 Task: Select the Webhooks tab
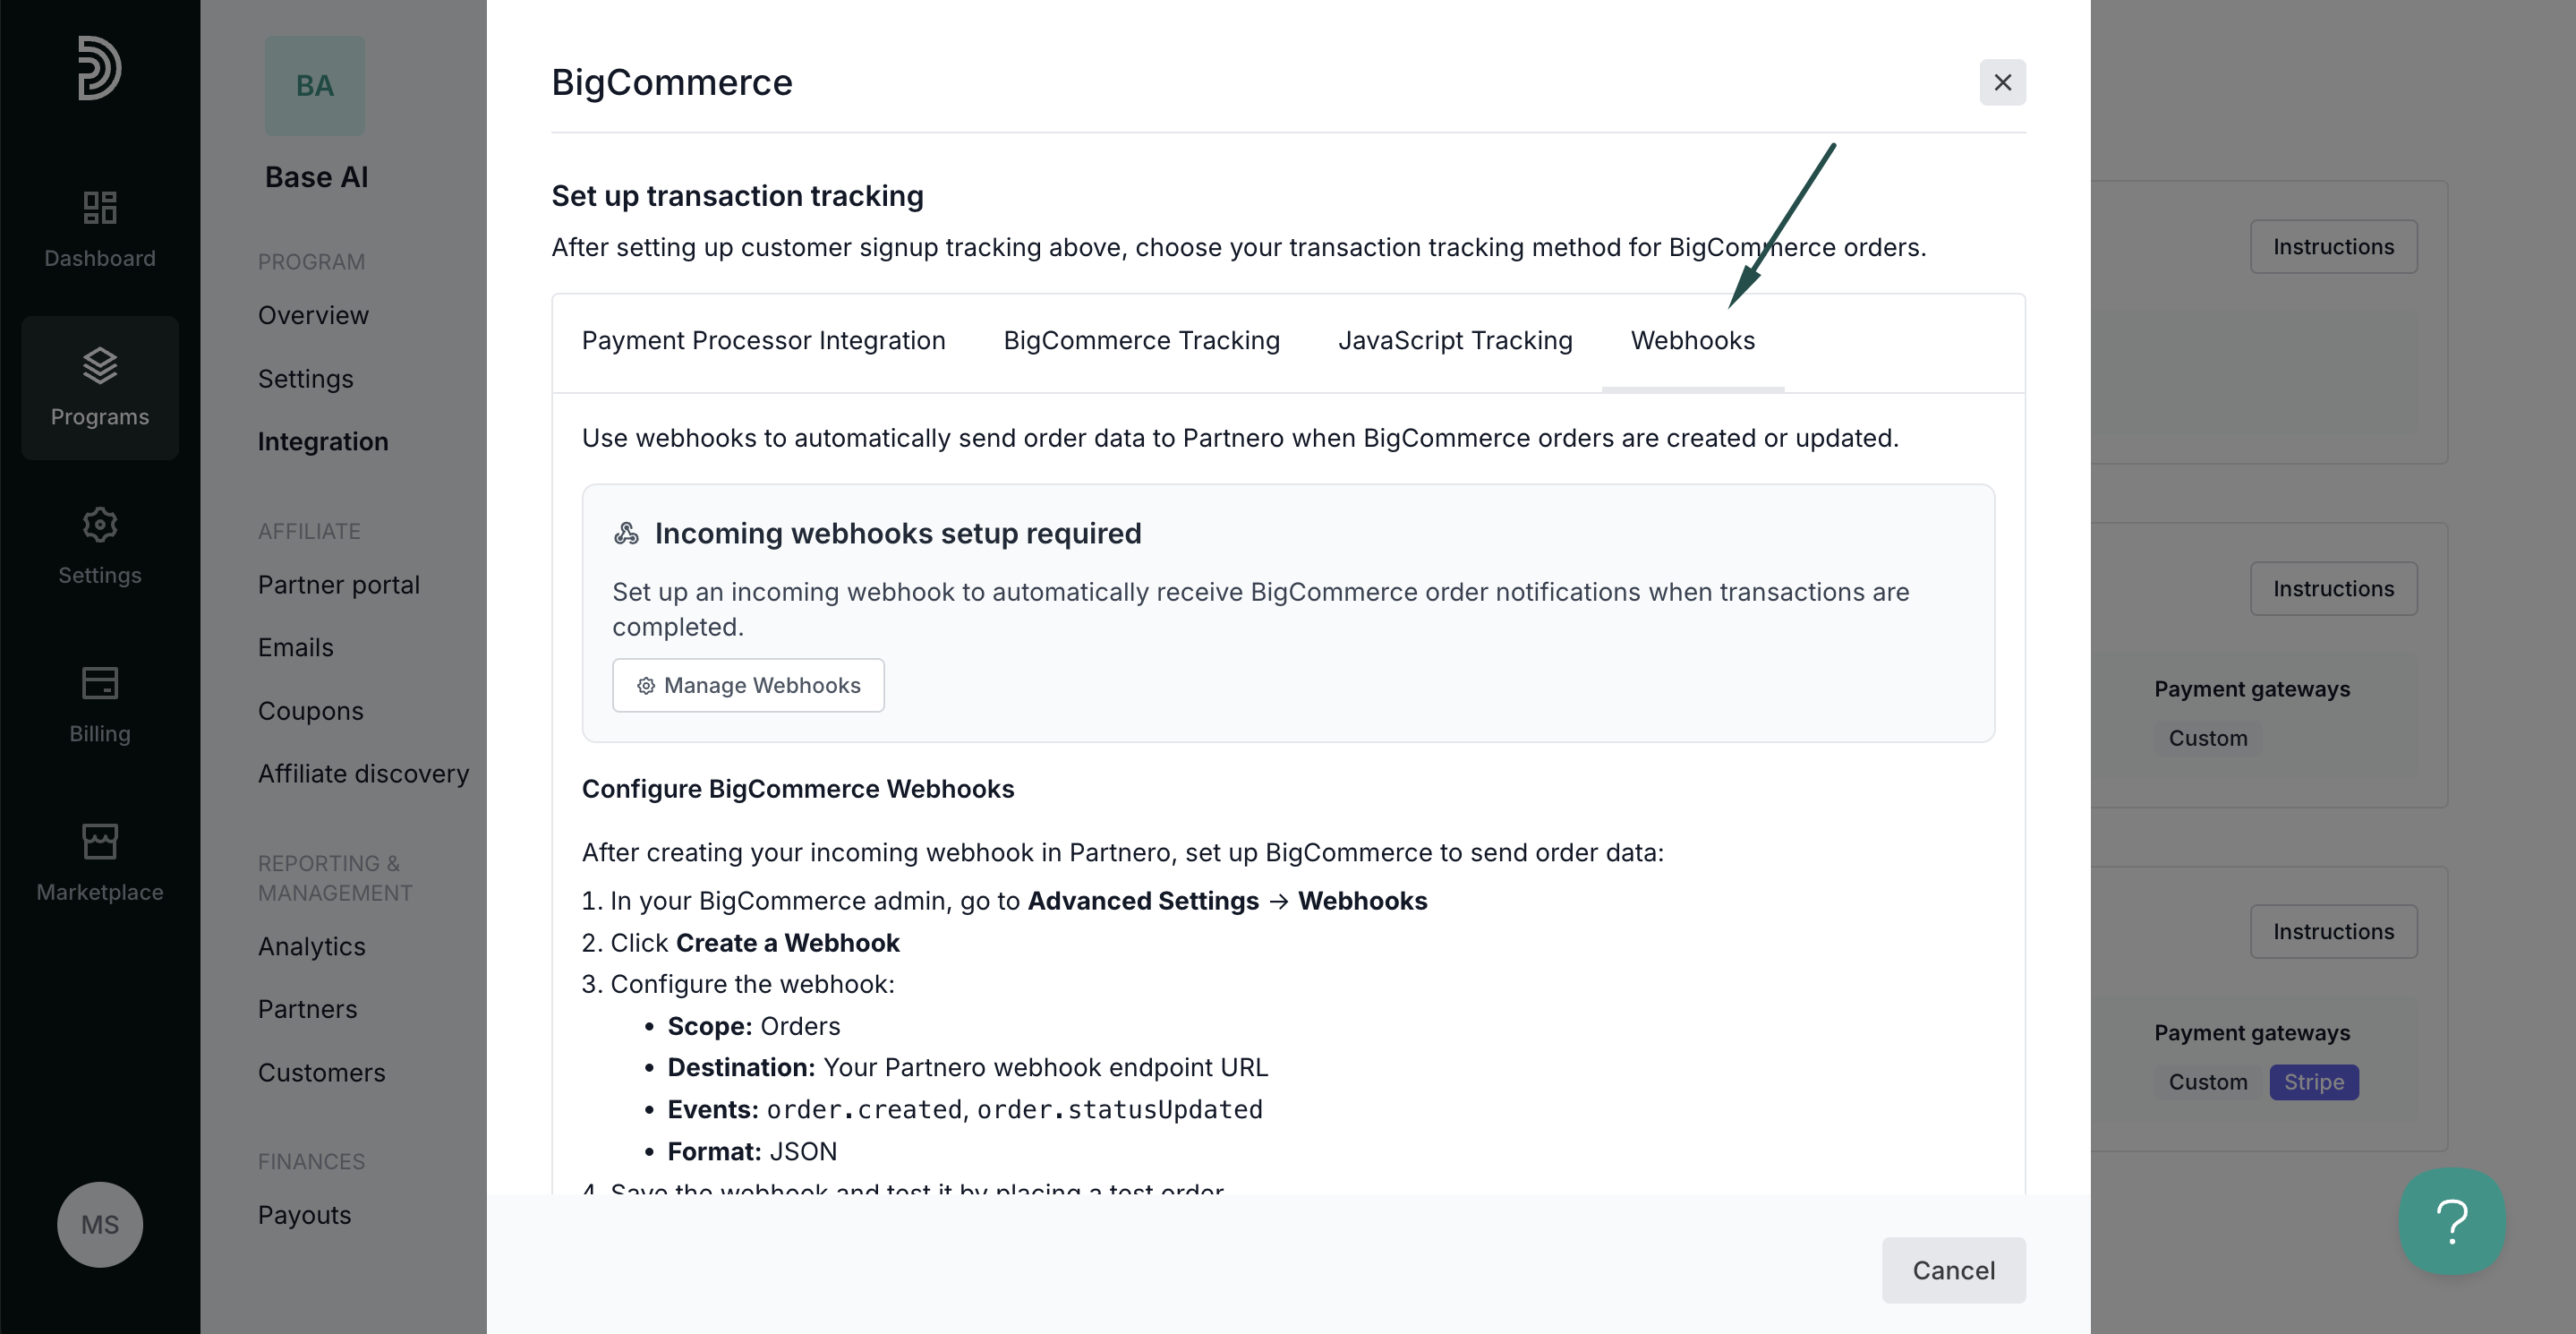[x=1693, y=341]
